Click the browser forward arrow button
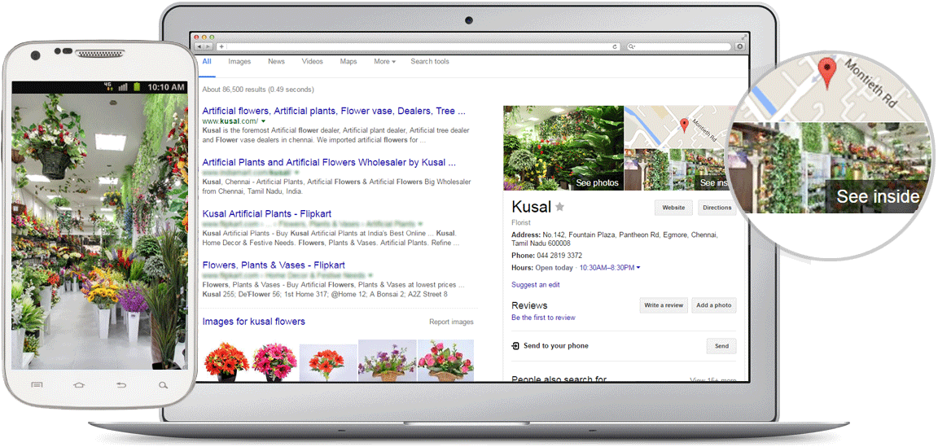This screenshot has width=938, height=447. click(208, 46)
